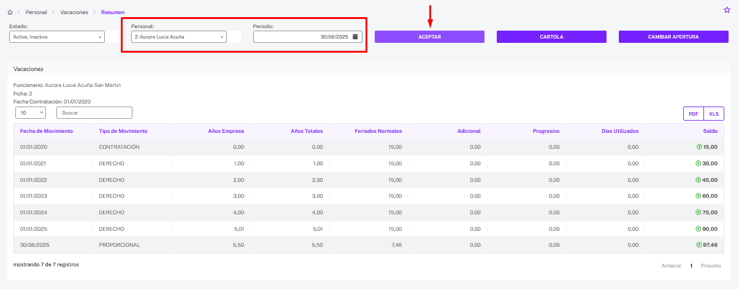
Task: Export table as PDF
Action: [694, 114]
